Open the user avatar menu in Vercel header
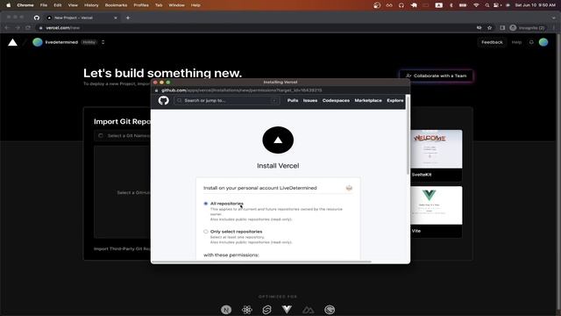The height and width of the screenshot is (316, 561). (543, 42)
